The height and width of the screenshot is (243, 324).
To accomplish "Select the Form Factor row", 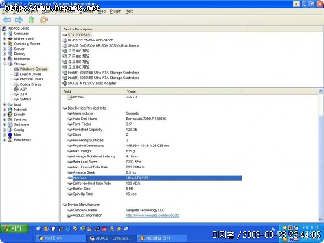I will coord(154,124).
